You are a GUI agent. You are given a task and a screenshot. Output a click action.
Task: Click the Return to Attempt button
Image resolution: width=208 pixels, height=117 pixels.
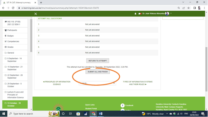pos(98,61)
